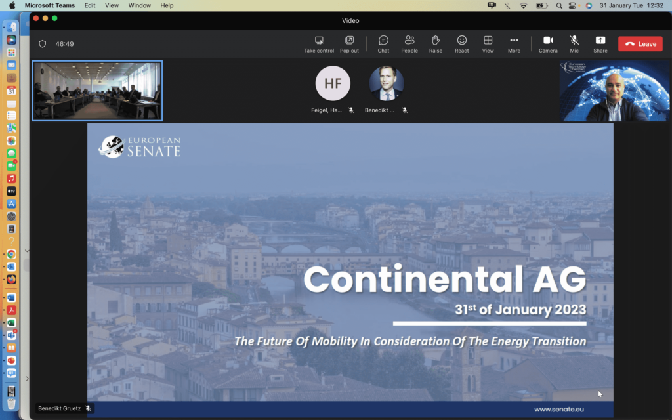Open the Share content tray
Screen dimensions: 672x420
pyautogui.click(x=600, y=44)
